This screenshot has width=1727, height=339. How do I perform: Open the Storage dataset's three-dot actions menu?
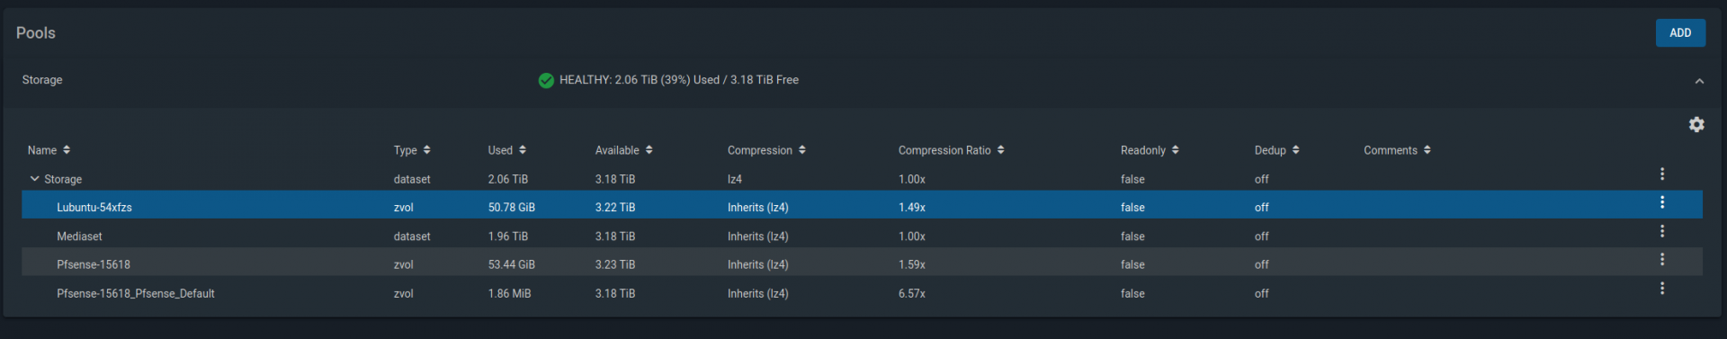point(1661,174)
